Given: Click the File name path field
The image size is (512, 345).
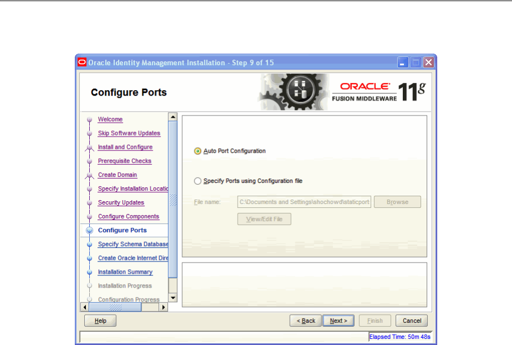Looking at the screenshot, I should [x=304, y=202].
